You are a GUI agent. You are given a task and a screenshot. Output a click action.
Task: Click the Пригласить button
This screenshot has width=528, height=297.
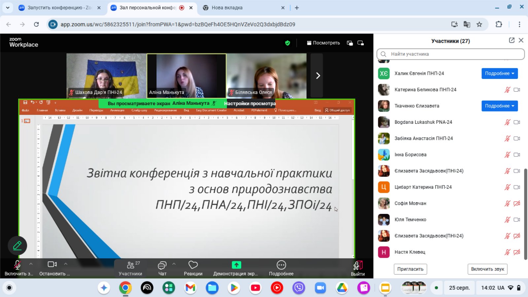(x=410, y=269)
